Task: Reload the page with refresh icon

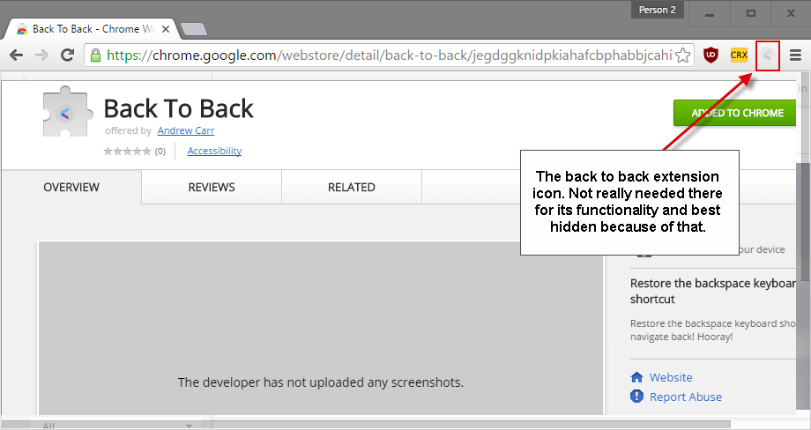Action: (67, 55)
